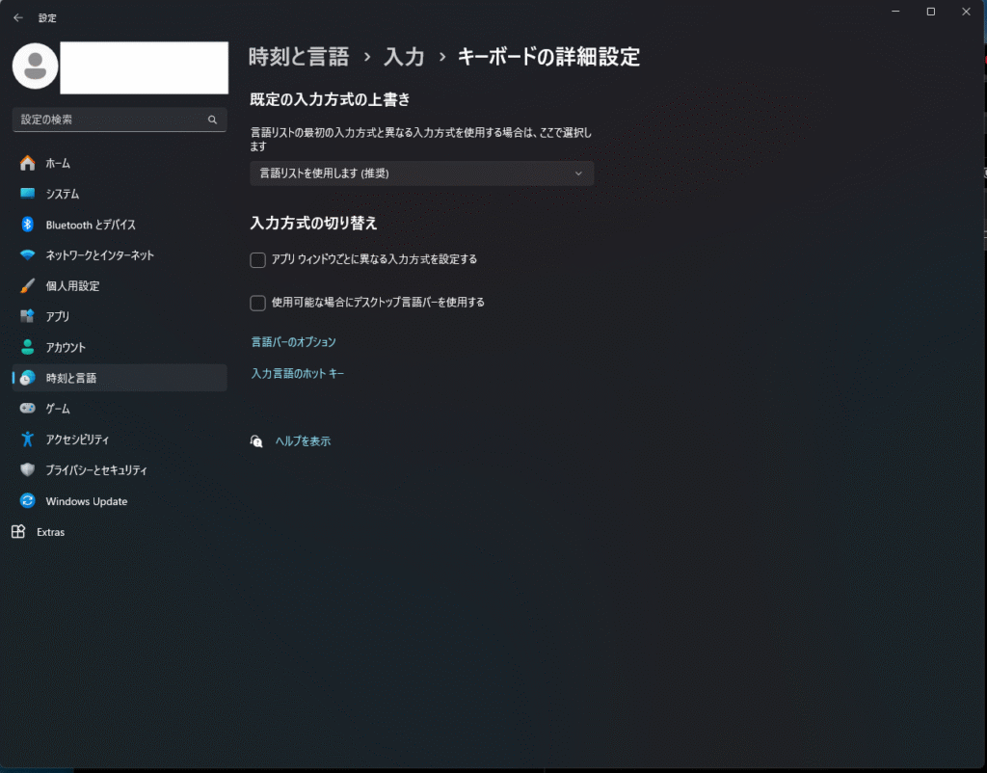Open the 言語バーのオプション link

(x=293, y=342)
